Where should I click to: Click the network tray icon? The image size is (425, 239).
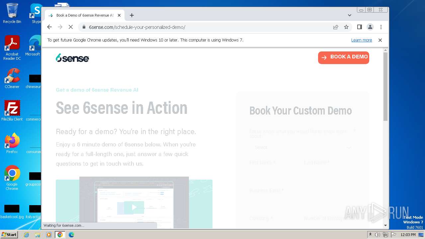tap(385, 235)
